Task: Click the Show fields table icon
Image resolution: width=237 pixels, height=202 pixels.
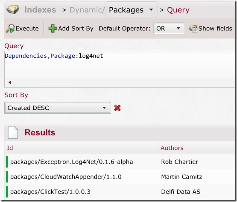Action: 193,29
